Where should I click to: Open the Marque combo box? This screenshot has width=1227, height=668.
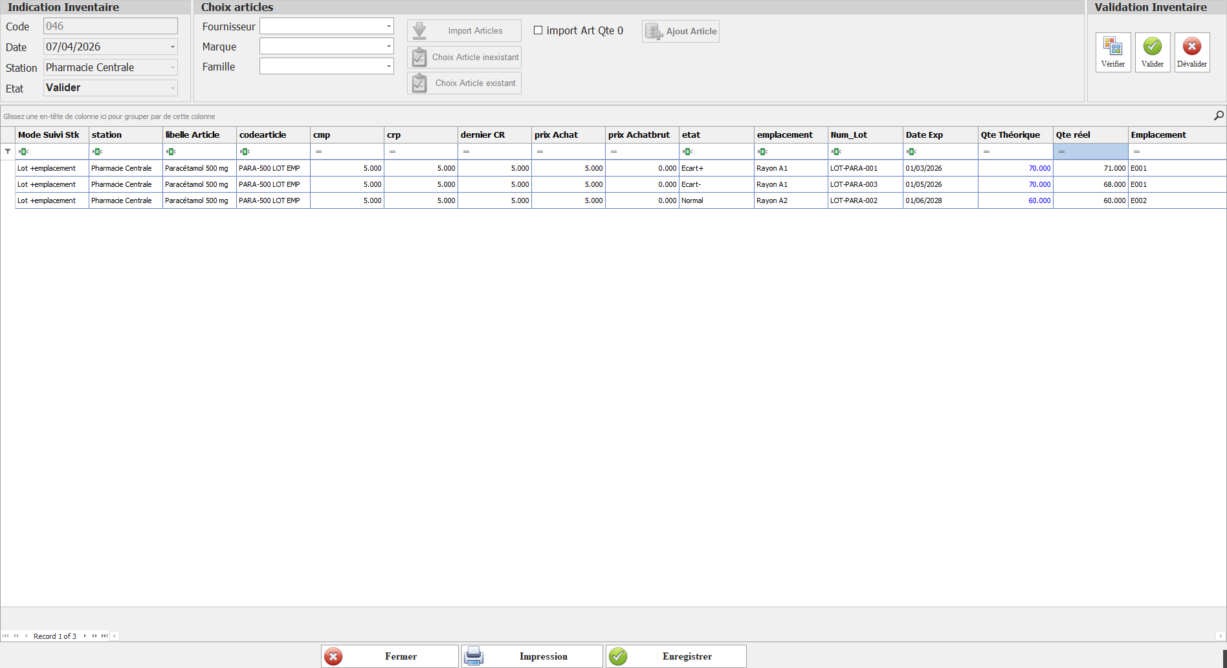[388, 47]
